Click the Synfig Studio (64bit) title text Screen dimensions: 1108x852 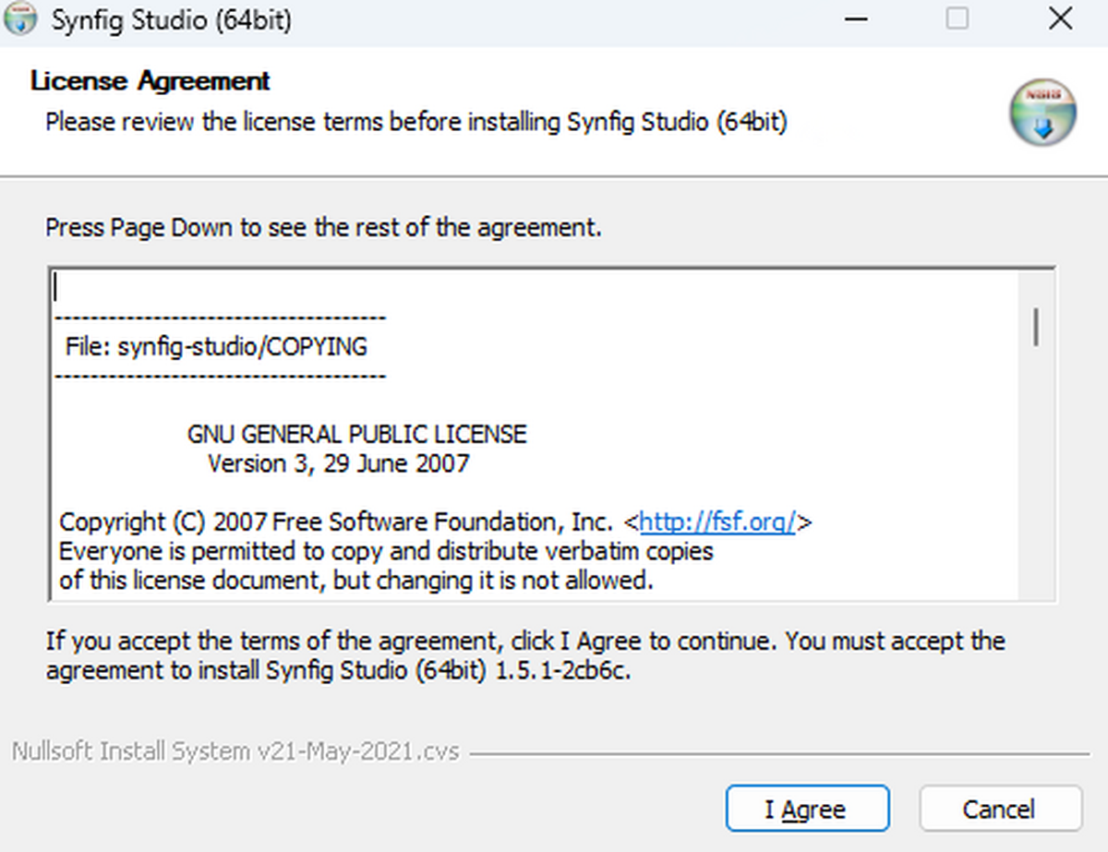click(172, 20)
